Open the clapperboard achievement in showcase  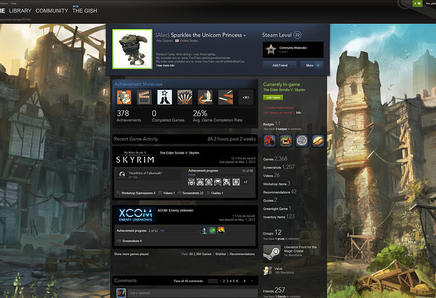click(144, 97)
